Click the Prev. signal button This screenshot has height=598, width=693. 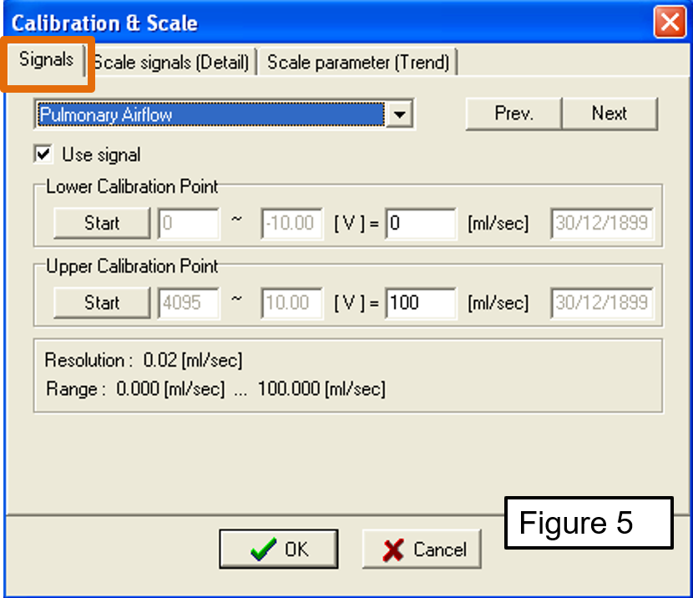(513, 114)
